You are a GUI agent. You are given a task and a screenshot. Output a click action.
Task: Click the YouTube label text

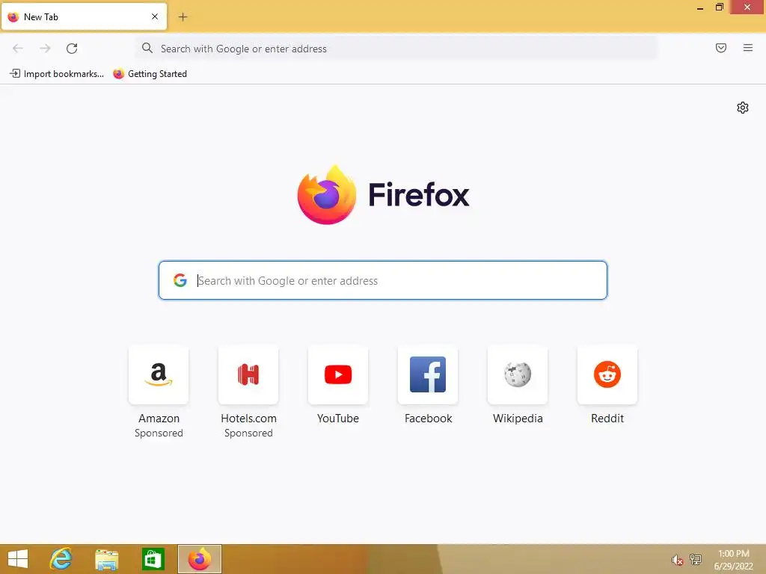[x=338, y=419]
